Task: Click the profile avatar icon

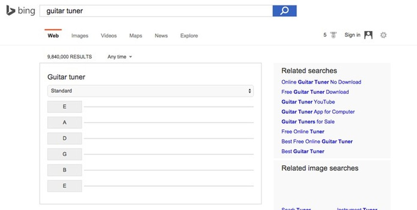Action: [x=368, y=35]
